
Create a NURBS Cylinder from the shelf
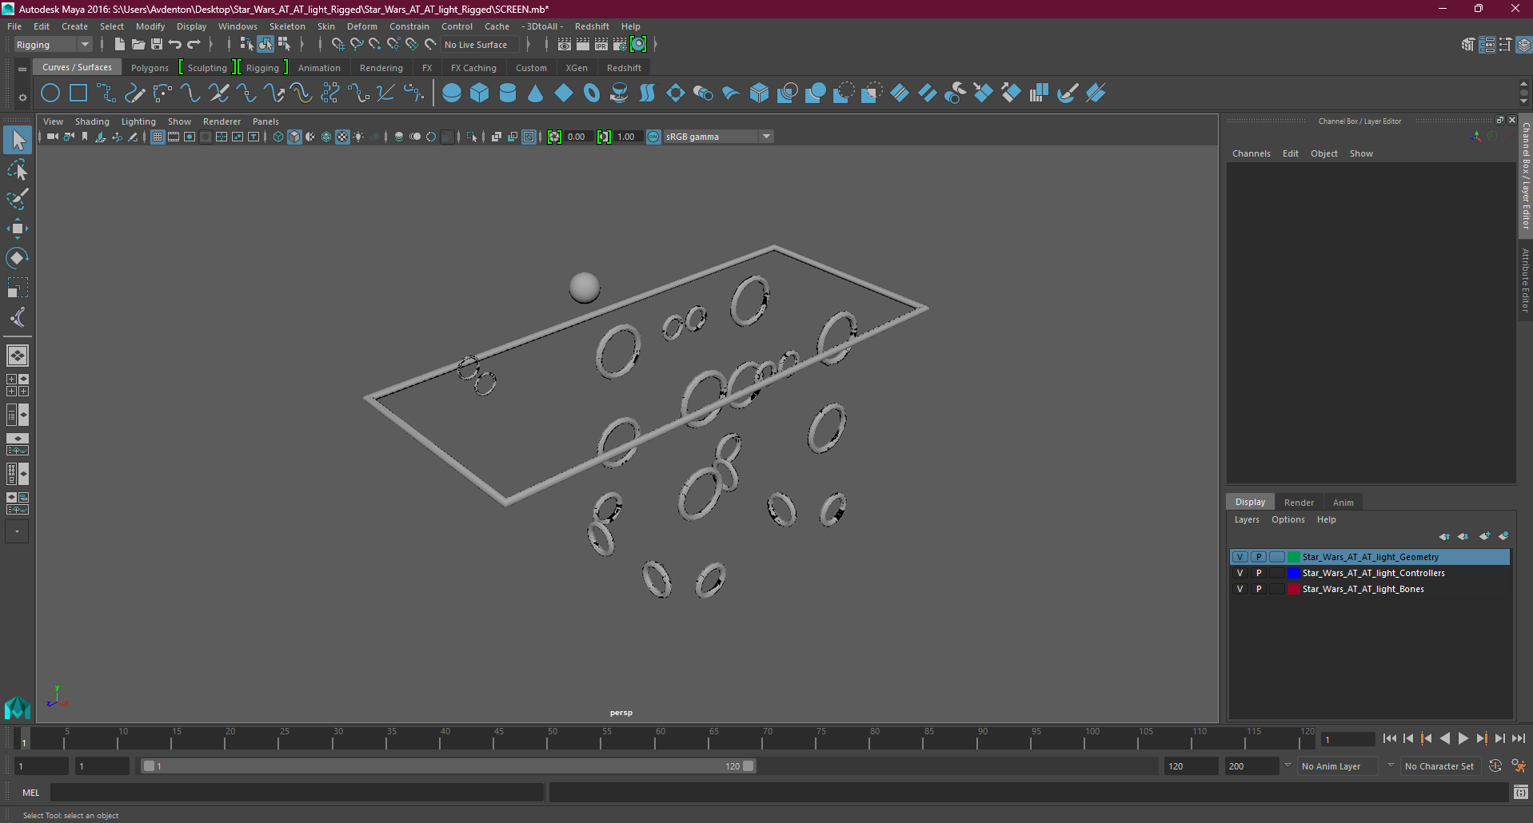508,93
